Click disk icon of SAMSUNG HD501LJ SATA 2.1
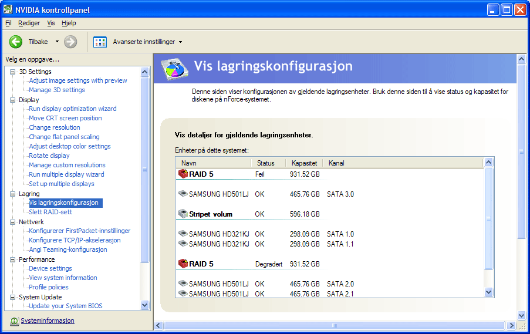530x334 pixels. (183, 293)
